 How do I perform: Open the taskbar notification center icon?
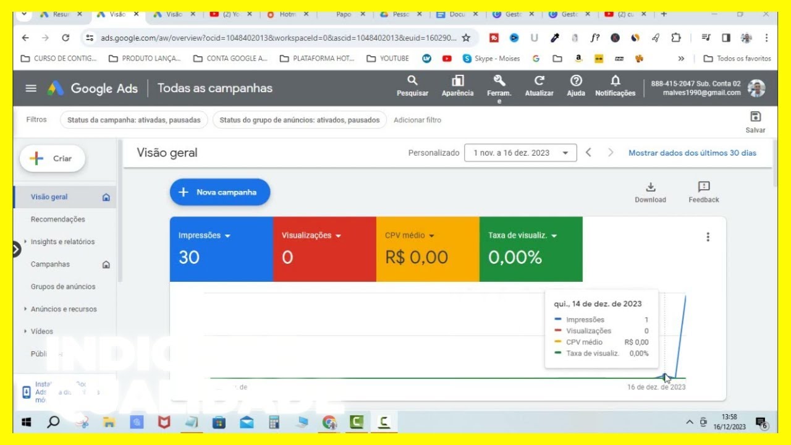point(761,423)
